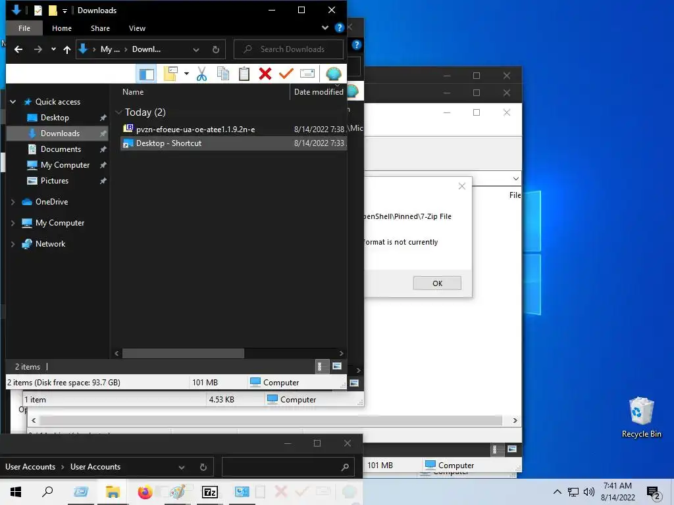Sort by Name column header
This screenshot has width=674, height=505.
click(x=133, y=92)
